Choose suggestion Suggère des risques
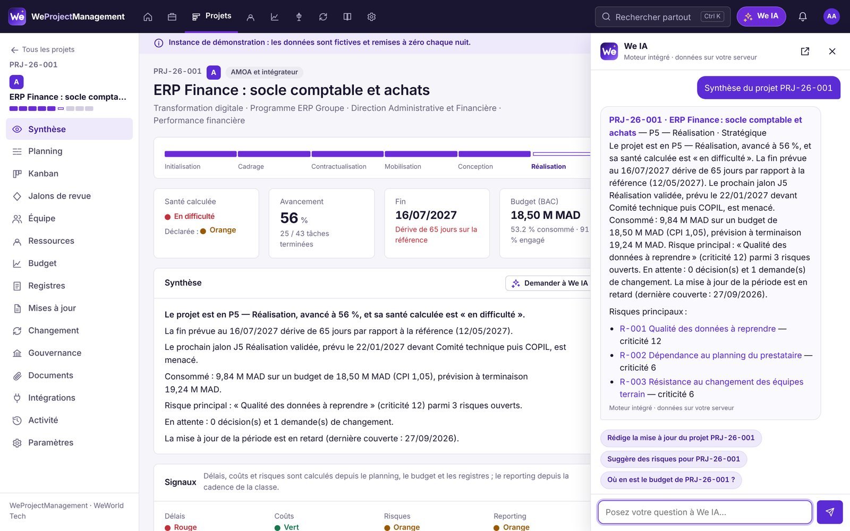The height and width of the screenshot is (531, 850). tap(674, 459)
